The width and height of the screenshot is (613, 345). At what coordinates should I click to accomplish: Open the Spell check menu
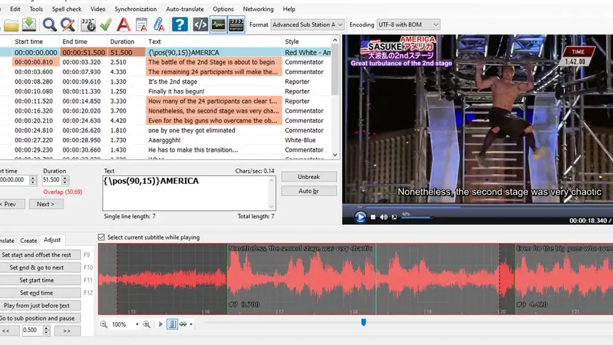click(x=66, y=8)
